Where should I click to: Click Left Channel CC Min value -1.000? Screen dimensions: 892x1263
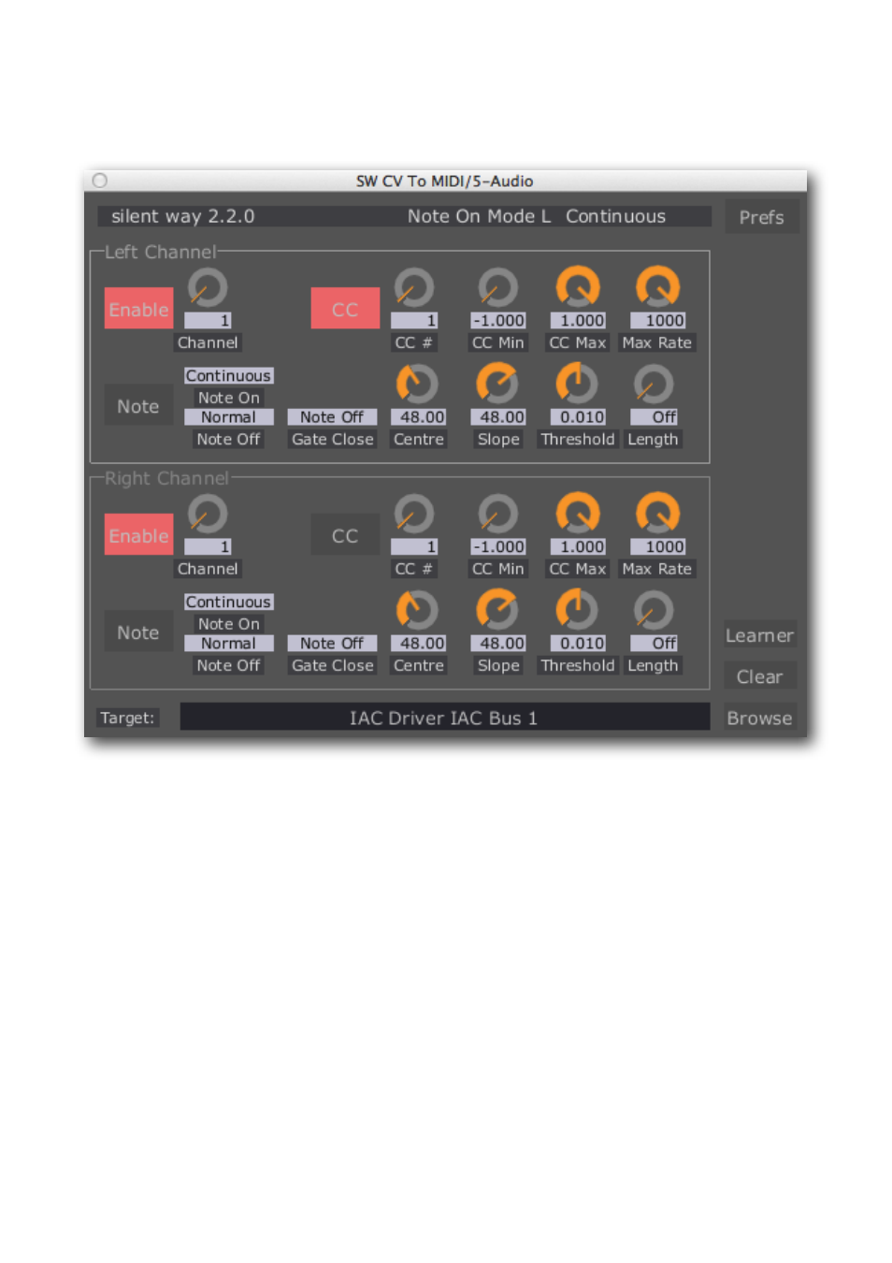tap(498, 320)
